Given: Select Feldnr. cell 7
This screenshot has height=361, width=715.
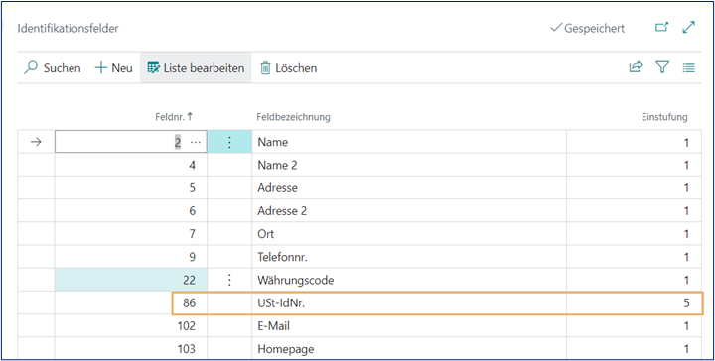Looking at the screenshot, I should click(x=131, y=234).
